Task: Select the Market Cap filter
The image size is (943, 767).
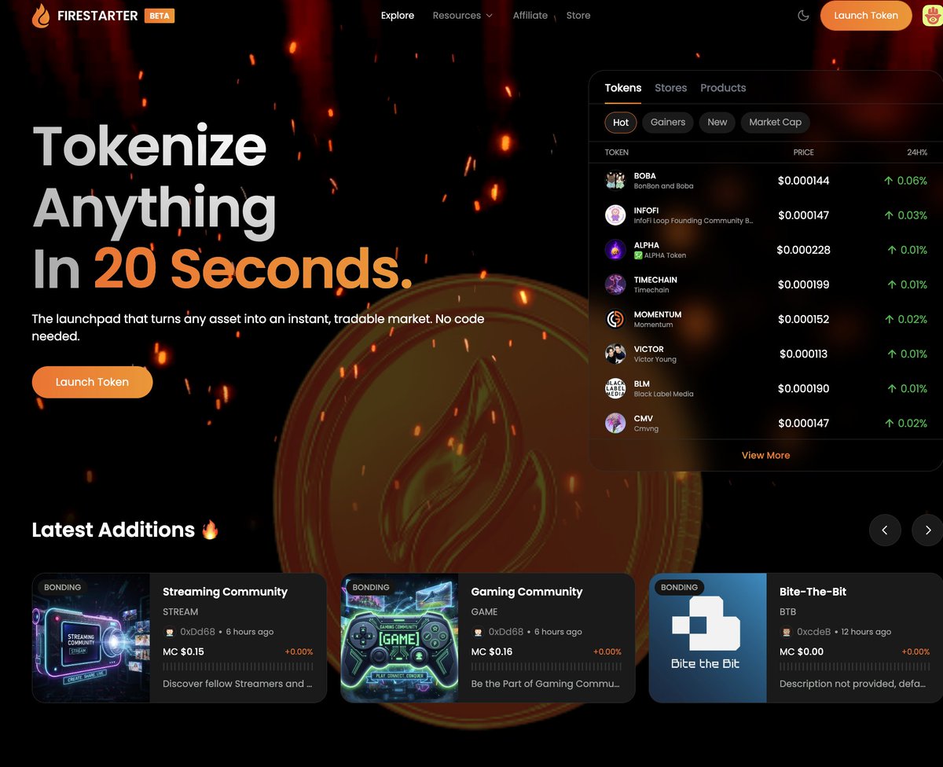Action: 775,123
